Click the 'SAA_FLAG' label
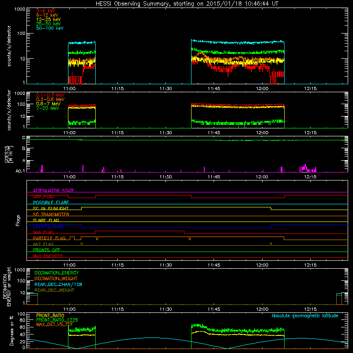This screenshot has width=353, height=353. [43, 232]
